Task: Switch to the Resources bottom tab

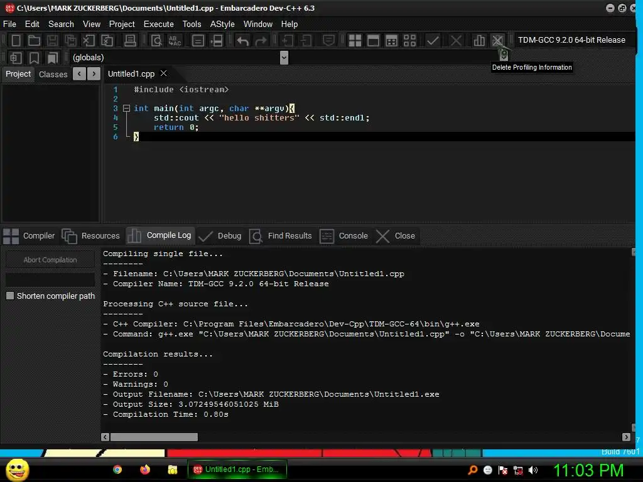Action: tap(90, 236)
